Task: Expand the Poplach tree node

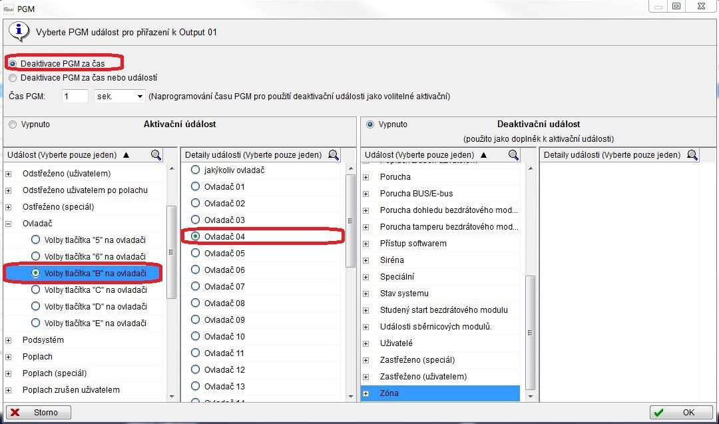Action: click(x=9, y=357)
